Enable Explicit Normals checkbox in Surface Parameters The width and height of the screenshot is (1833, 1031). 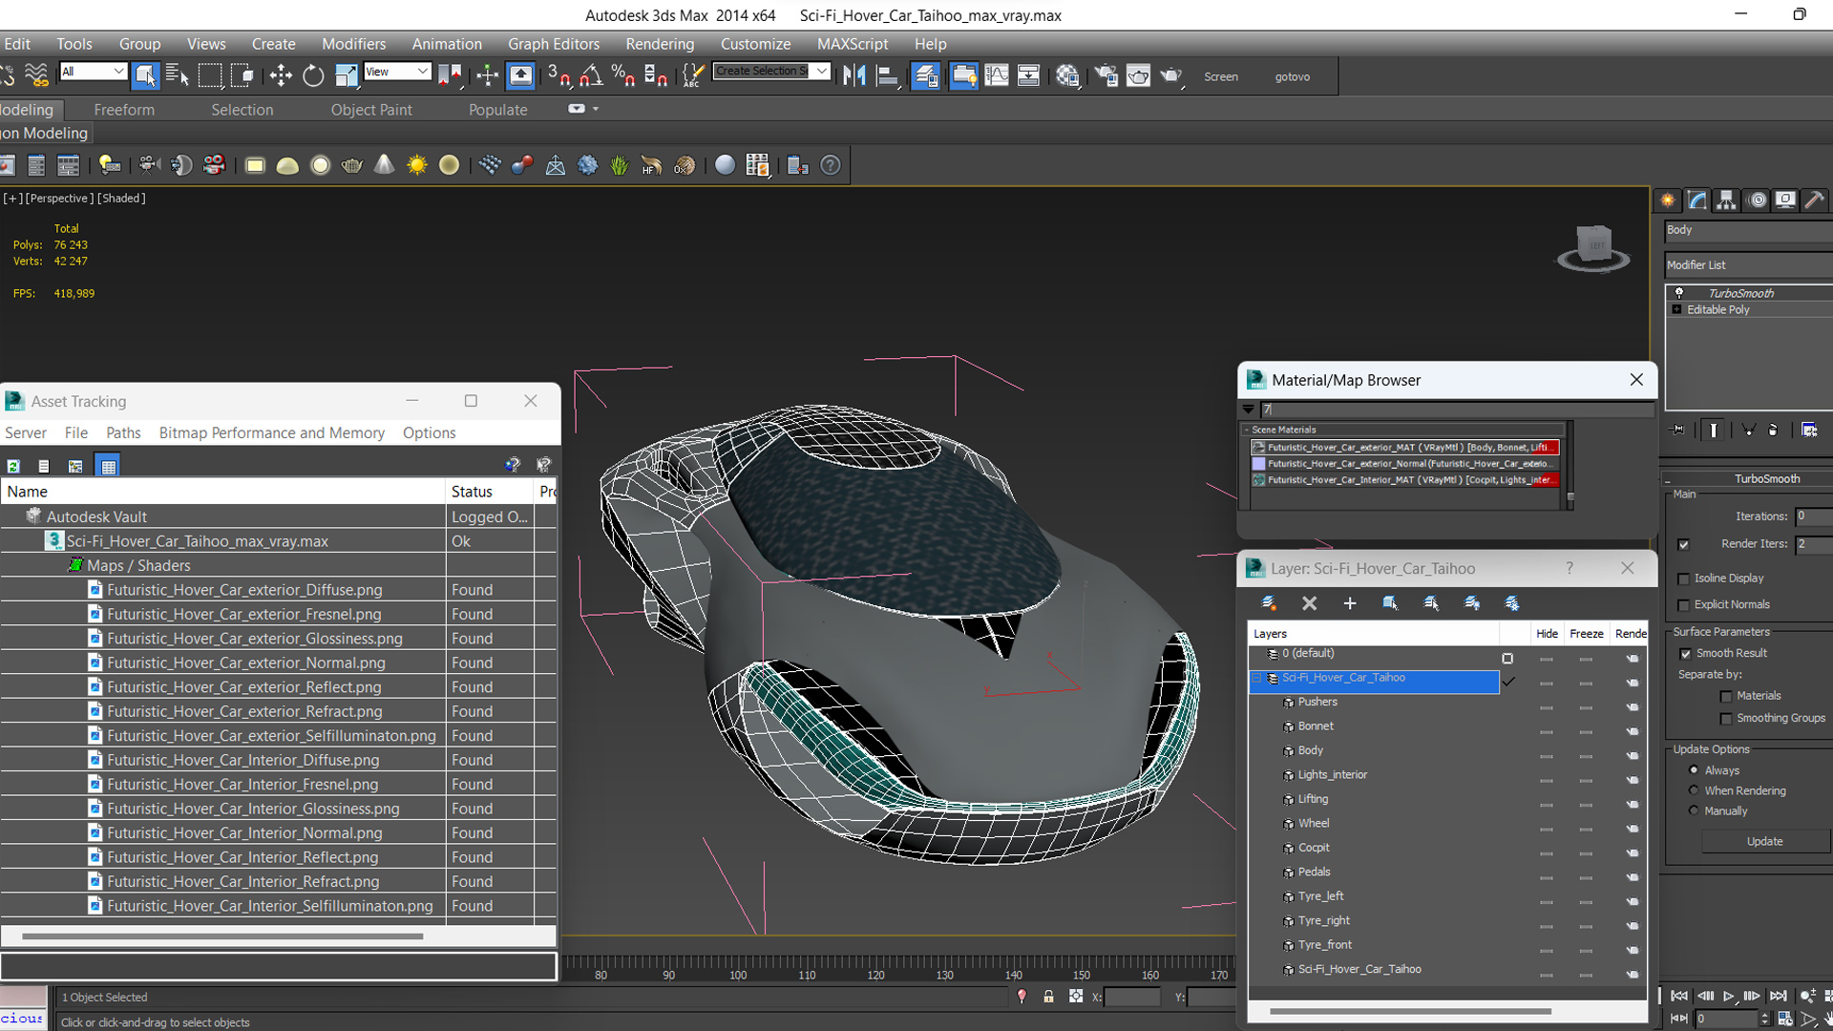pos(1682,604)
